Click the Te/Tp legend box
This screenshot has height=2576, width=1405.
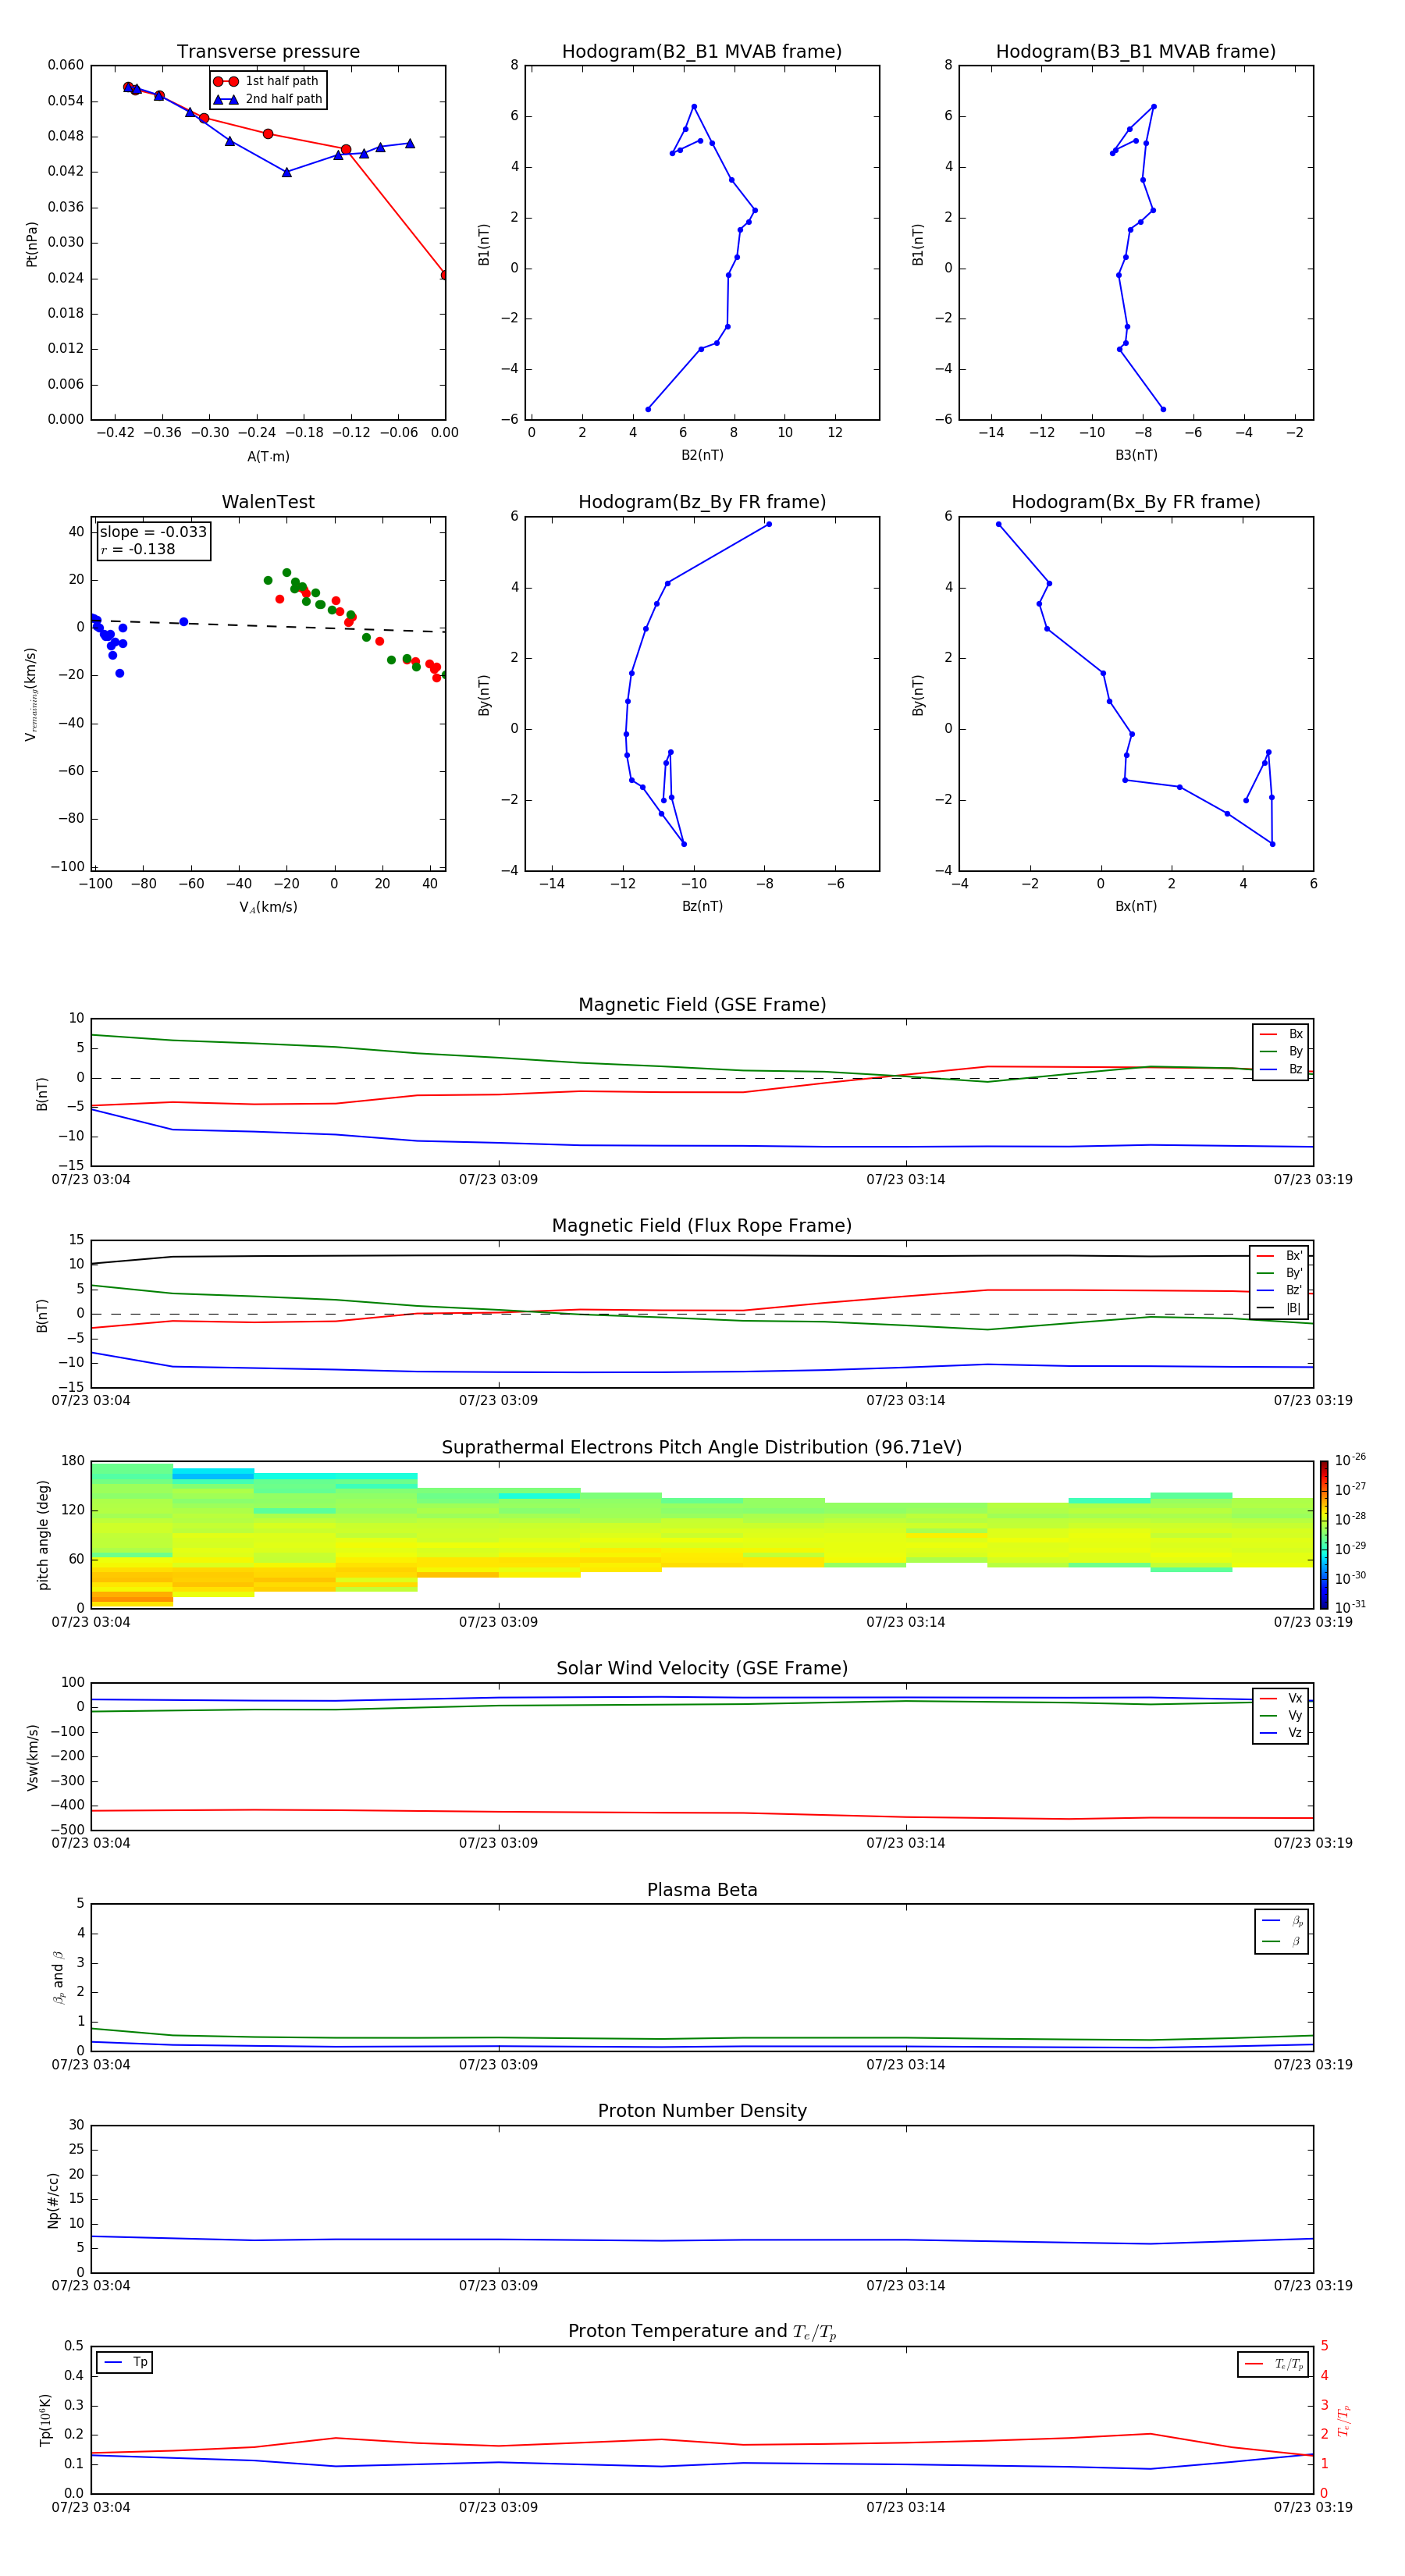[1273, 2364]
